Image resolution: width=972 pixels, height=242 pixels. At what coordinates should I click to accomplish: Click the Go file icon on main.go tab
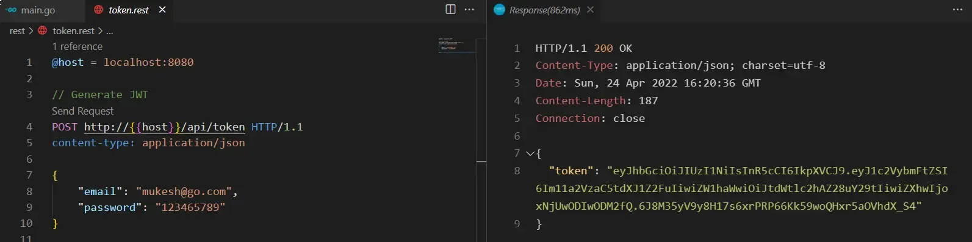pyautogui.click(x=12, y=10)
